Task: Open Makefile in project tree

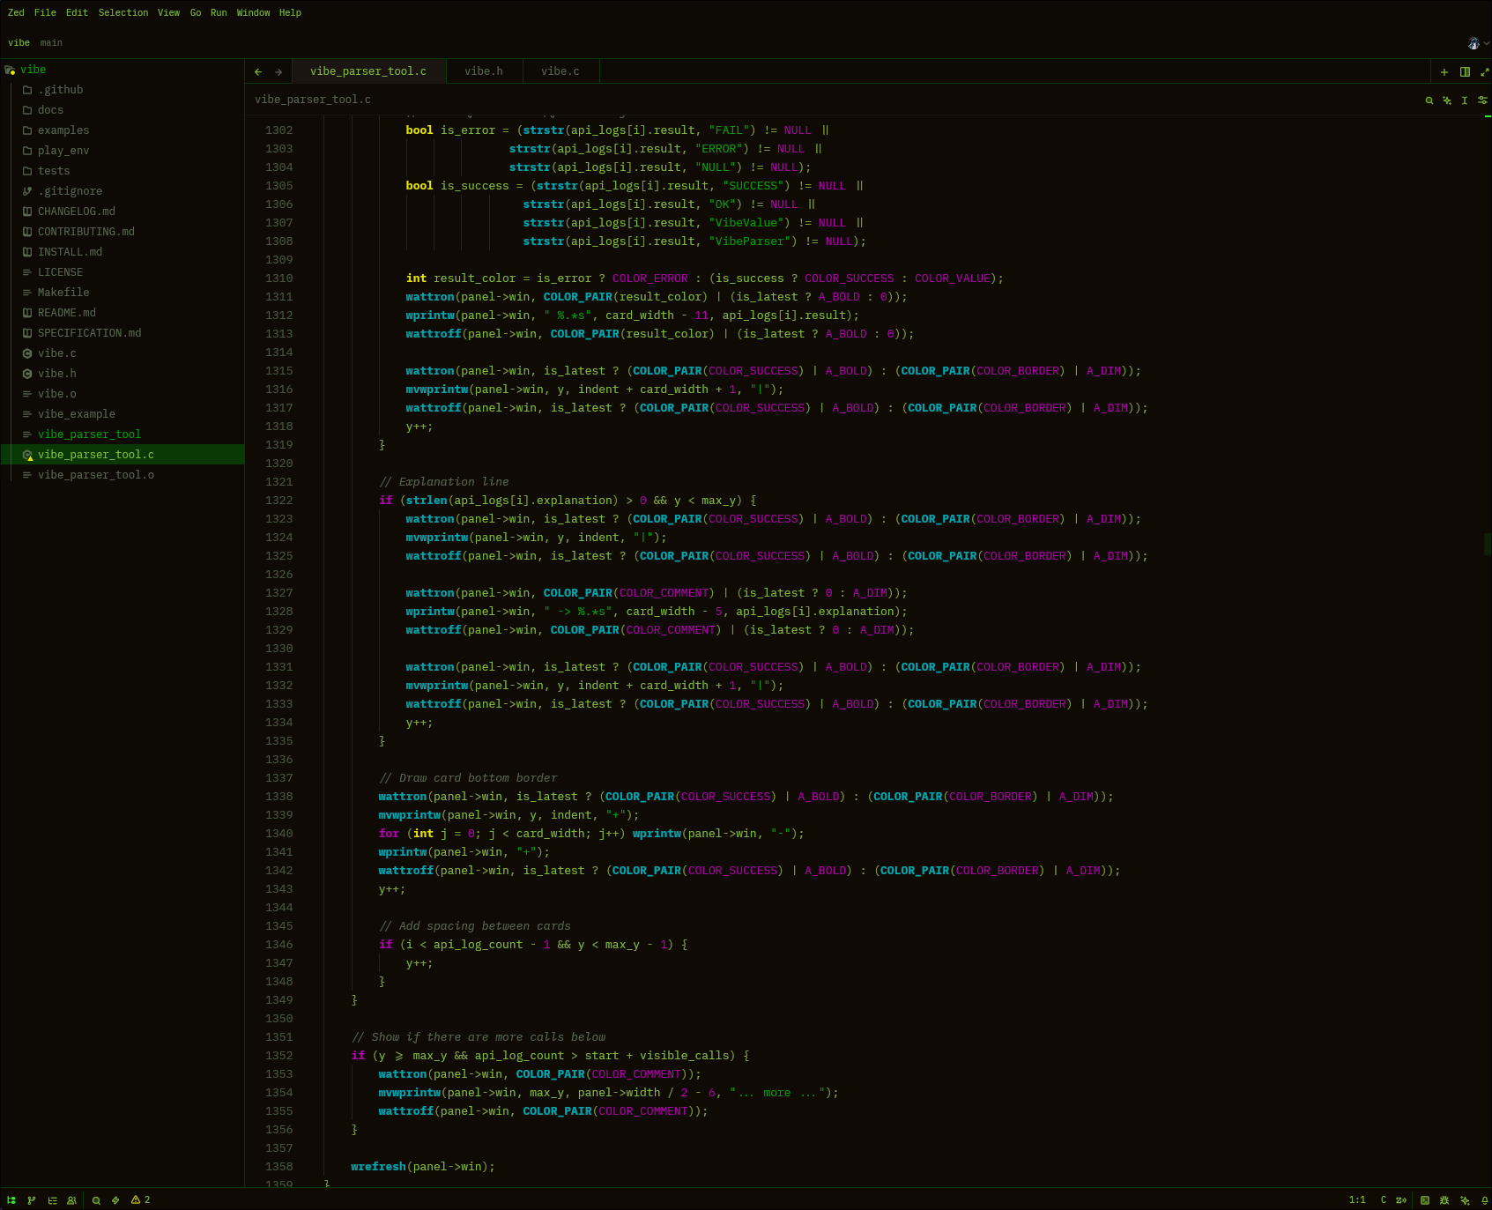Action: tap(122, 293)
